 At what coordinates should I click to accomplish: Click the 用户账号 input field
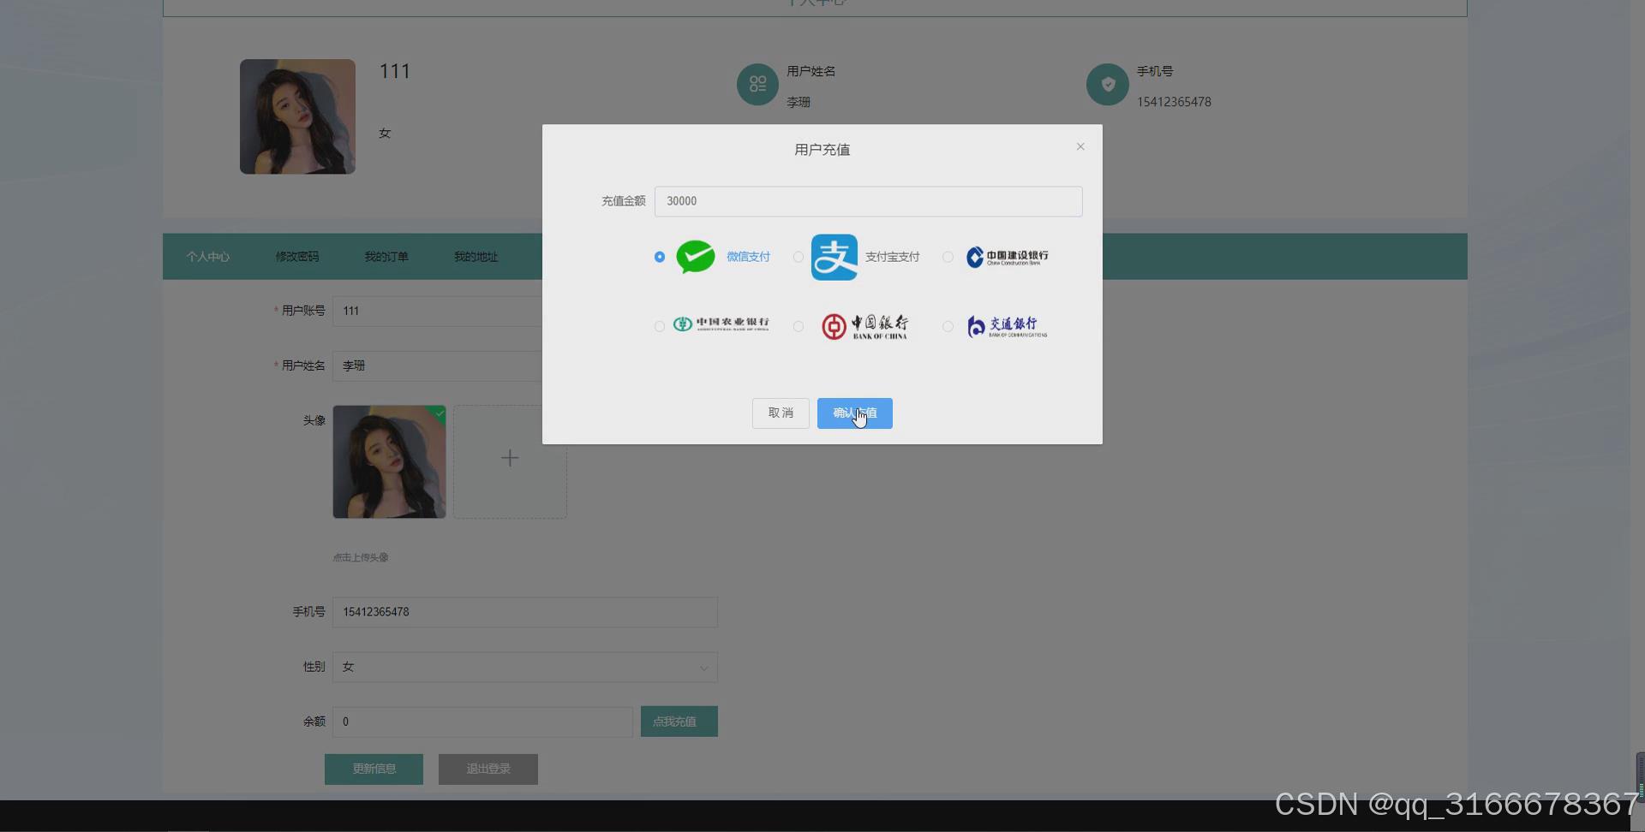[x=437, y=311]
